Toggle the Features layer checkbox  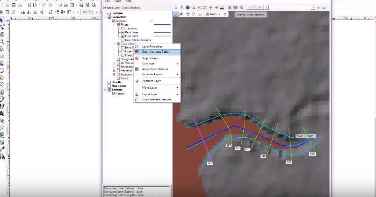pos(109,13)
